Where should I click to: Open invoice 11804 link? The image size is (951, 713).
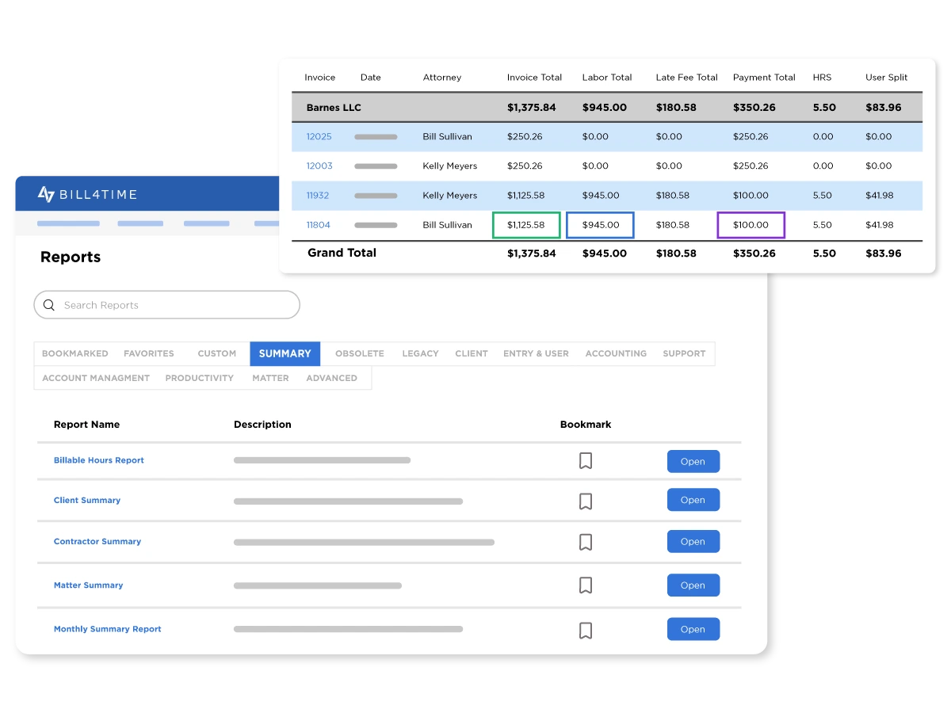(x=318, y=225)
